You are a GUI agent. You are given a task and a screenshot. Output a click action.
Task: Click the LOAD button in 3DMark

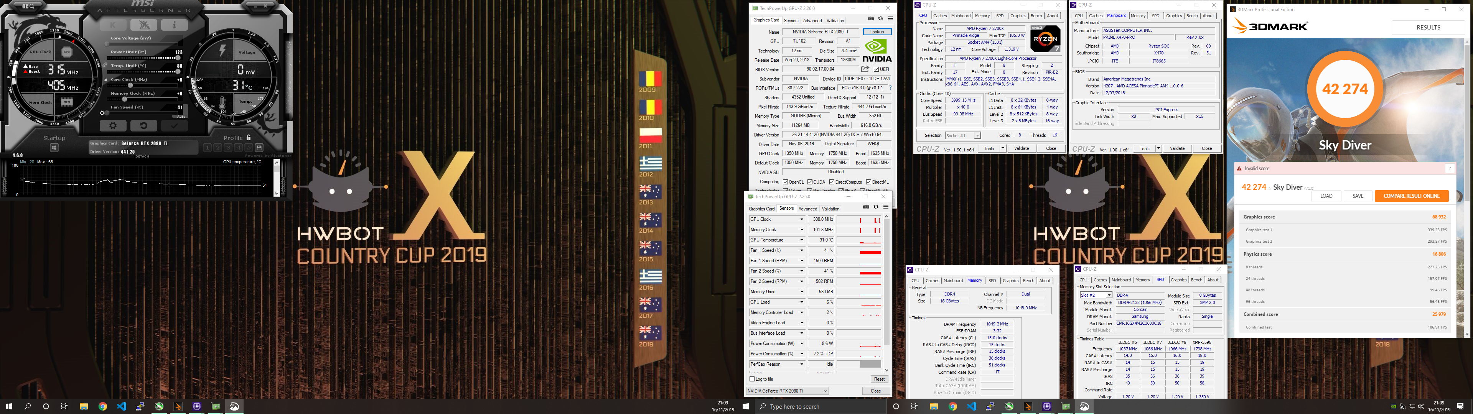click(1326, 195)
